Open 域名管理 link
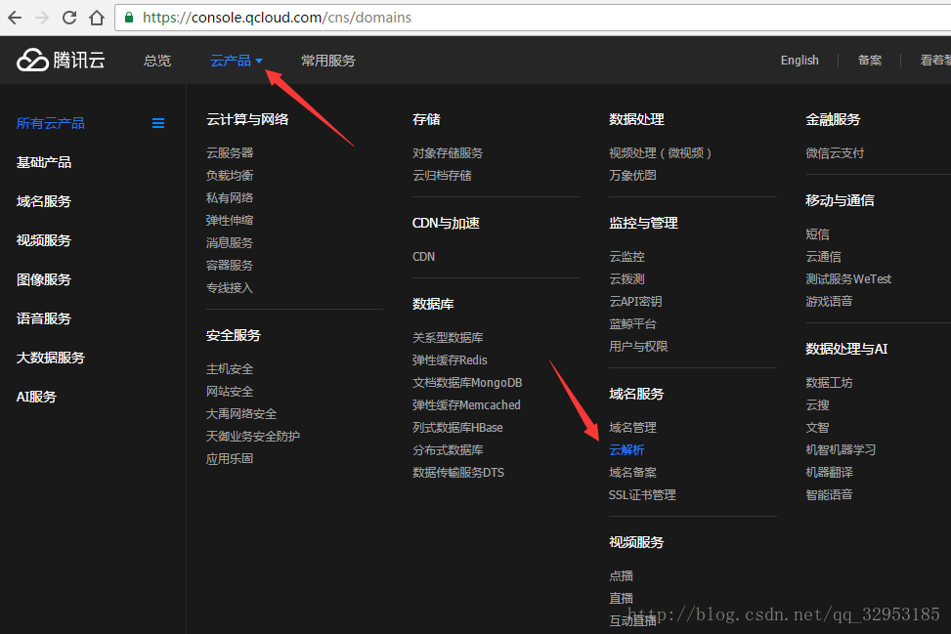 click(x=632, y=427)
